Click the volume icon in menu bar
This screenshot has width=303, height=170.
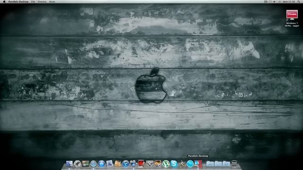(x=274, y=1)
